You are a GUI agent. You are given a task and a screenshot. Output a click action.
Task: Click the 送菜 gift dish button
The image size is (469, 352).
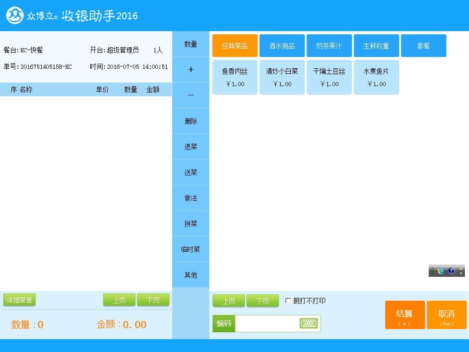[191, 172]
